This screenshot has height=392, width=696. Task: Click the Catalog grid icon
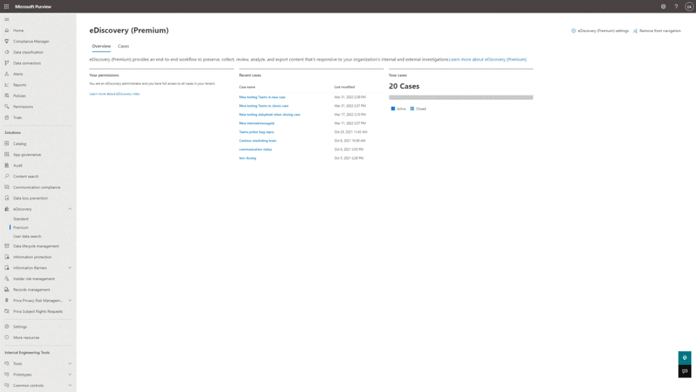click(x=7, y=144)
